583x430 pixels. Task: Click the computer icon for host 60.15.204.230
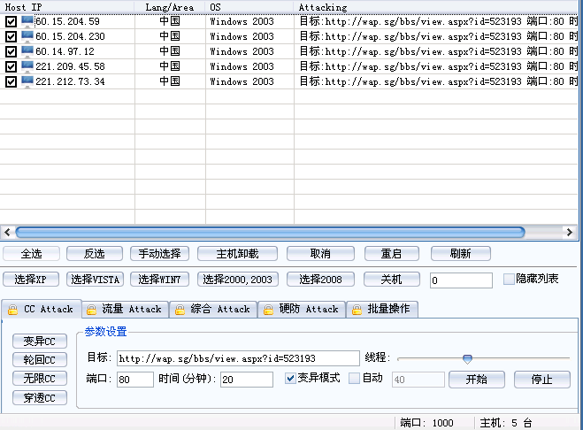coord(27,36)
